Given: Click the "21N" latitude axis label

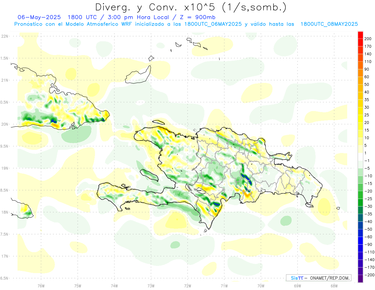Looking at the screenshot, I should (5, 80).
